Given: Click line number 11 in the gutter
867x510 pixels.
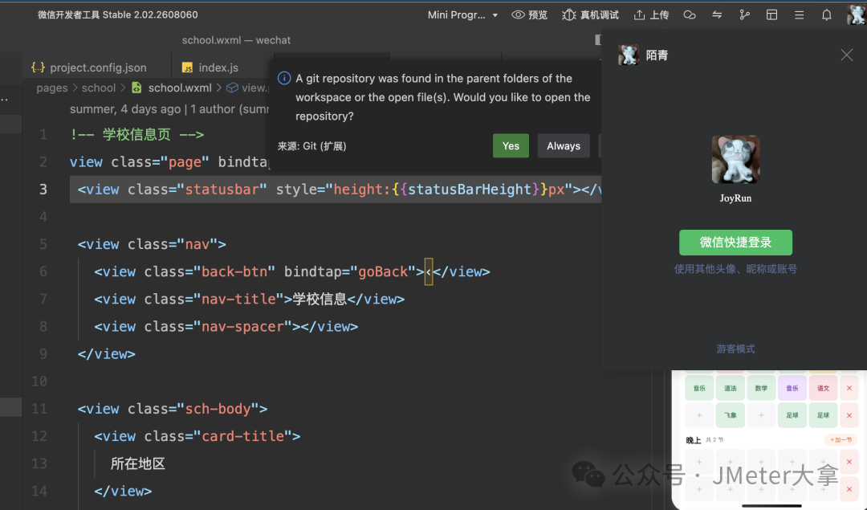Looking at the screenshot, I should tap(39, 409).
